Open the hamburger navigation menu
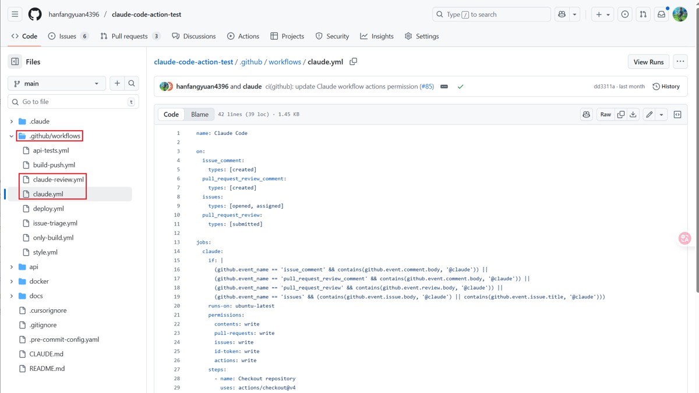 [15, 14]
